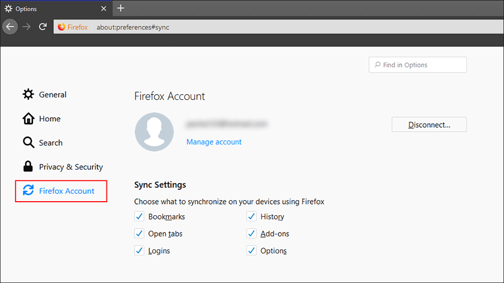The image size is (504, 283).
Task: Open the Search settings category
Action: (43, 143)
